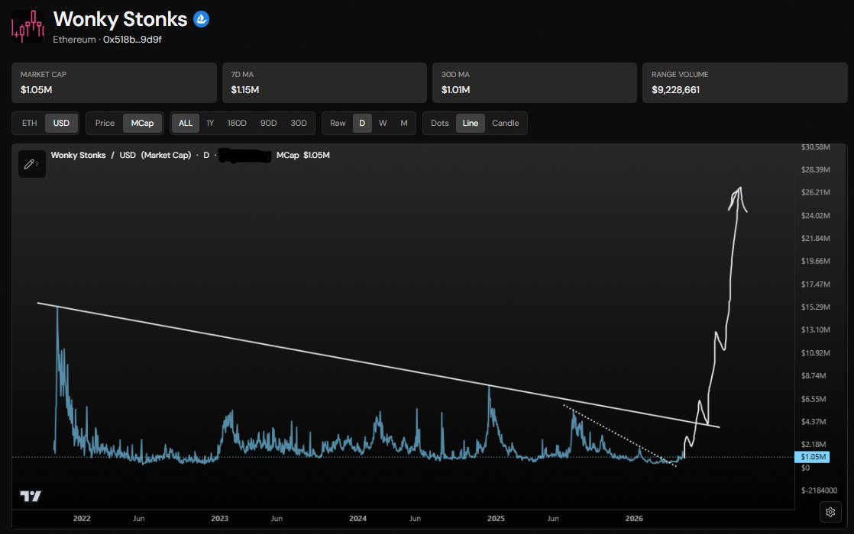Viewport: 854px width, 534px height.
Task: Open the drawing tools pencil button
Action: tap(31, 164)
